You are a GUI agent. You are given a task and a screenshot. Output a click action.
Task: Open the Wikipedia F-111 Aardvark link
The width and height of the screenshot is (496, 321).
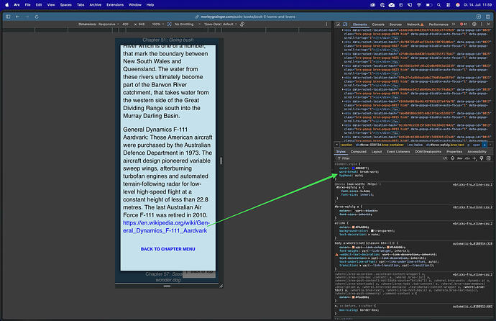tap(166, 227)
